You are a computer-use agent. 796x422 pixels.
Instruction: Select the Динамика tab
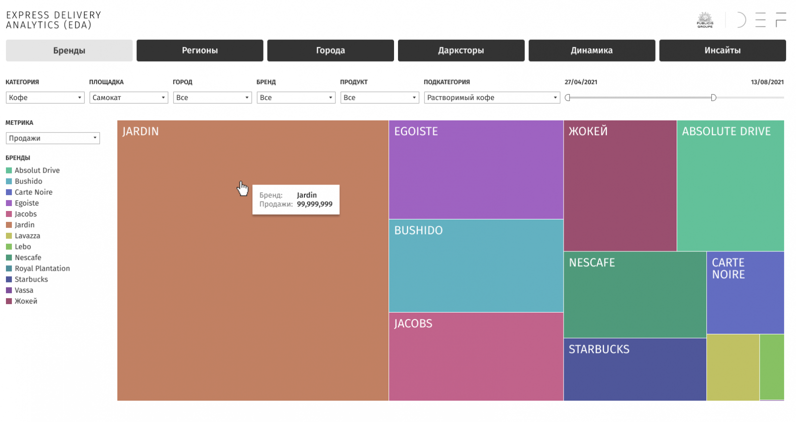coord(592,50)
